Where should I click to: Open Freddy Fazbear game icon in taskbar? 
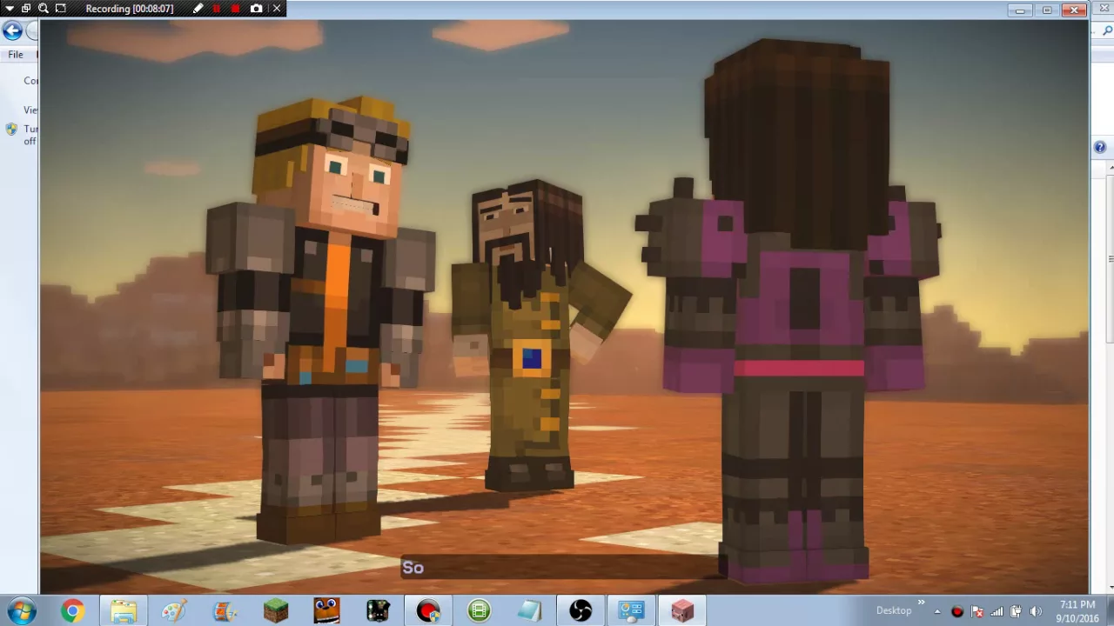tap(326, 611)
